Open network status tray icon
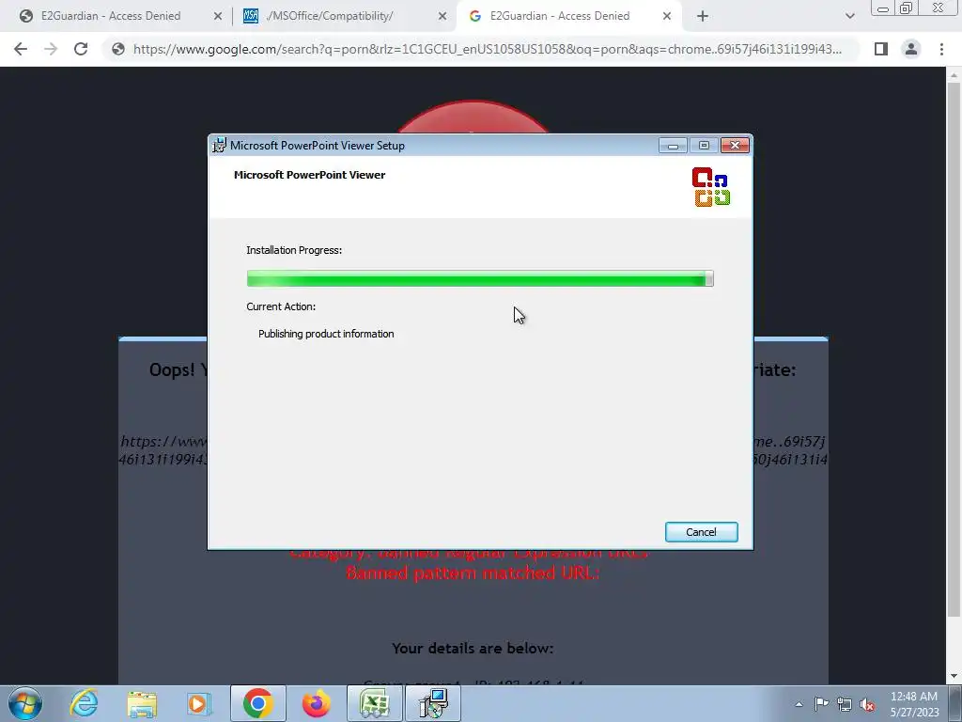 tap(845, 704)
